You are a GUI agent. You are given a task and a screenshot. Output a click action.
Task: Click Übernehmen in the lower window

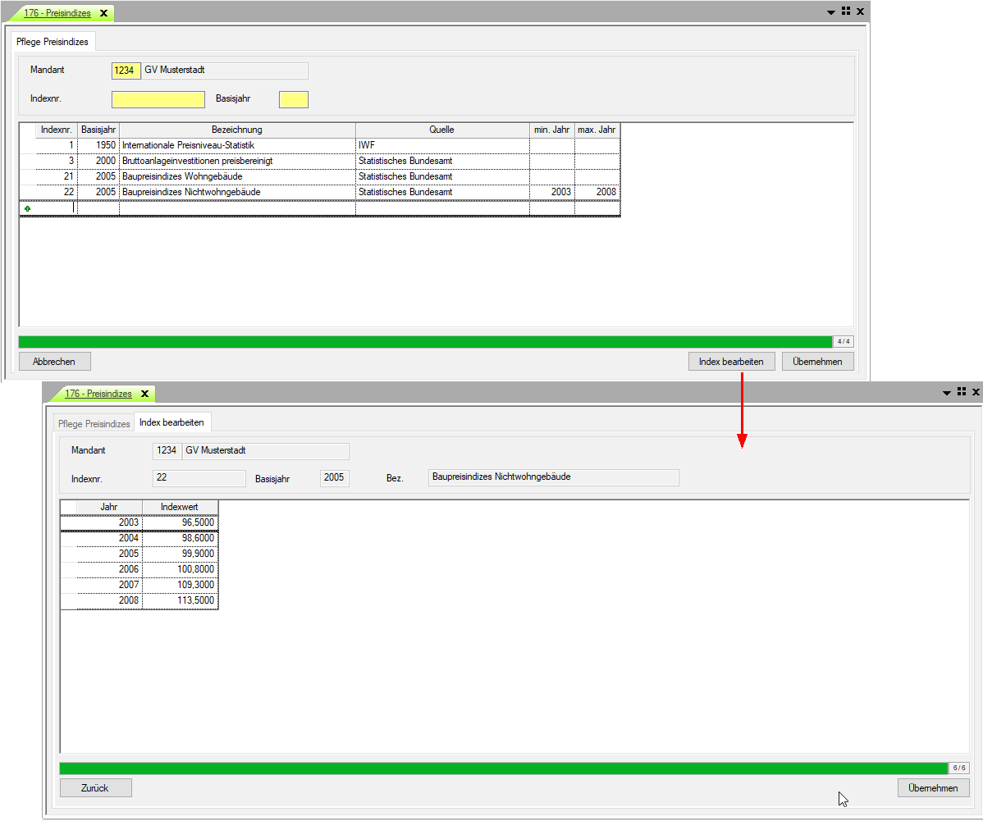pos(933,788)
